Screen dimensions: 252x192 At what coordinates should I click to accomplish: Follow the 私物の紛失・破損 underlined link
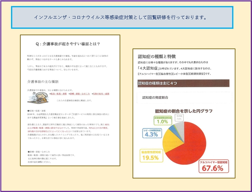point(101,94)
